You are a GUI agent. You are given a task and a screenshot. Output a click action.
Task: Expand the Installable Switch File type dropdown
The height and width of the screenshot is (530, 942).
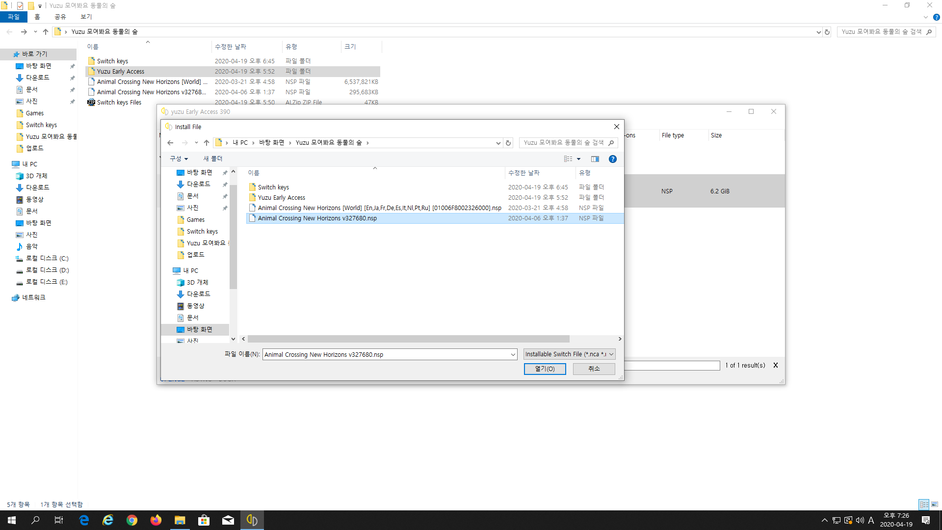pos(611,354)
